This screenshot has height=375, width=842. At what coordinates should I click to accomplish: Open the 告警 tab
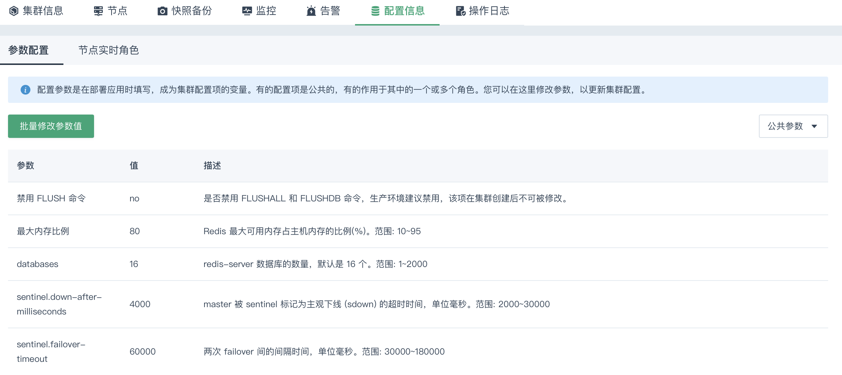coord(323,11)
